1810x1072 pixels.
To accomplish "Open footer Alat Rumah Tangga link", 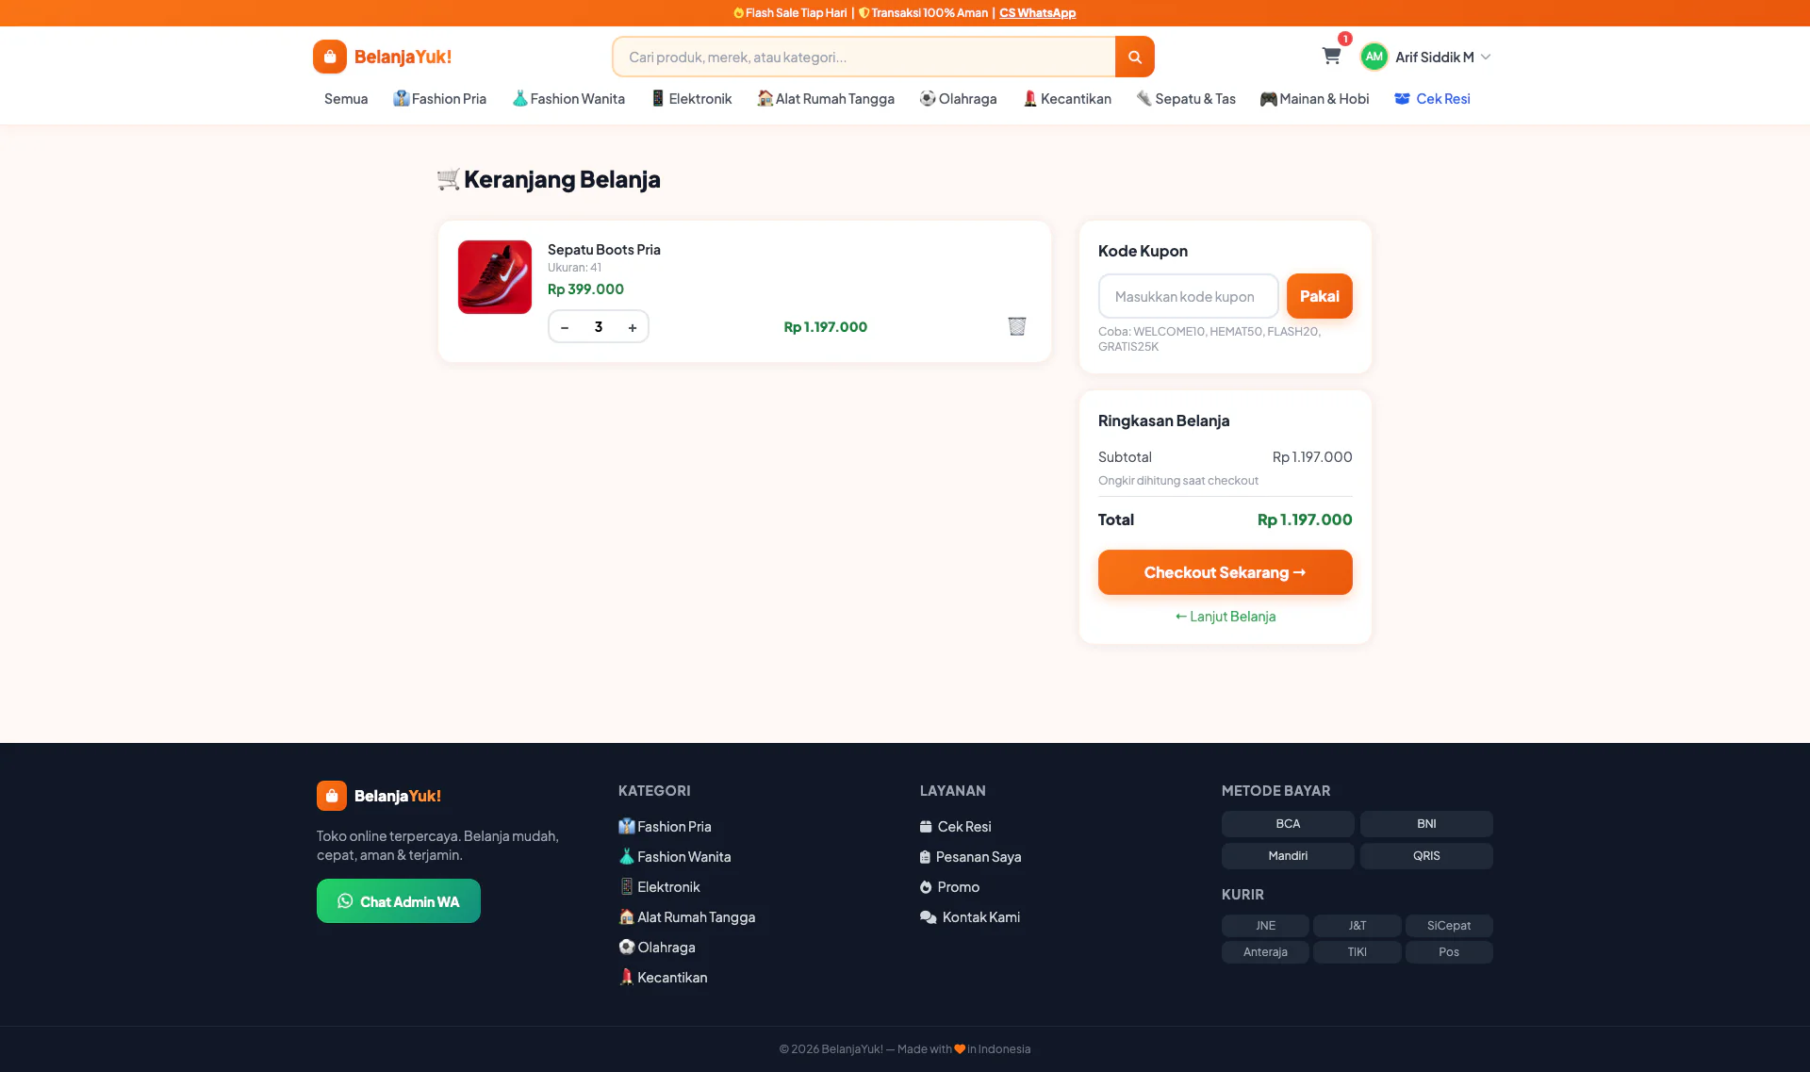I will pyautogui.click(x=687, y=917).
